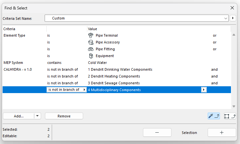This screenshot has width=240, height=144.
Task: Click the Add... criteria button
Action: 19,116
